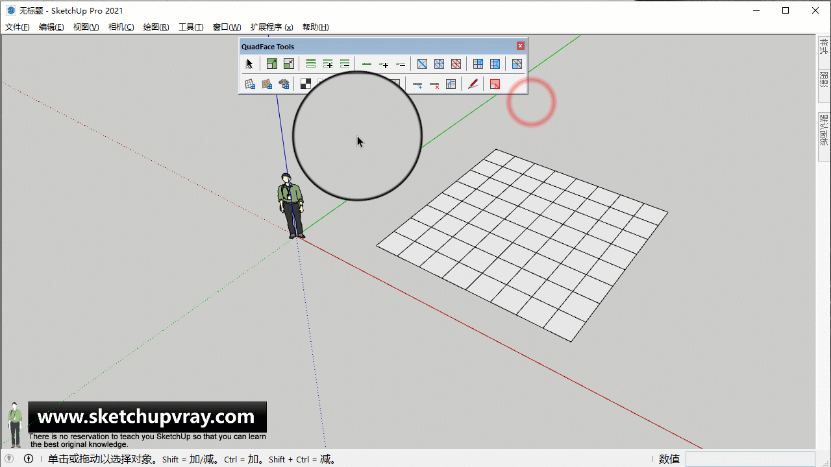The height and width of the screenshot is (467, 831).
Task: Open the UV Map checker icon
Action: (x=306, y=84)
